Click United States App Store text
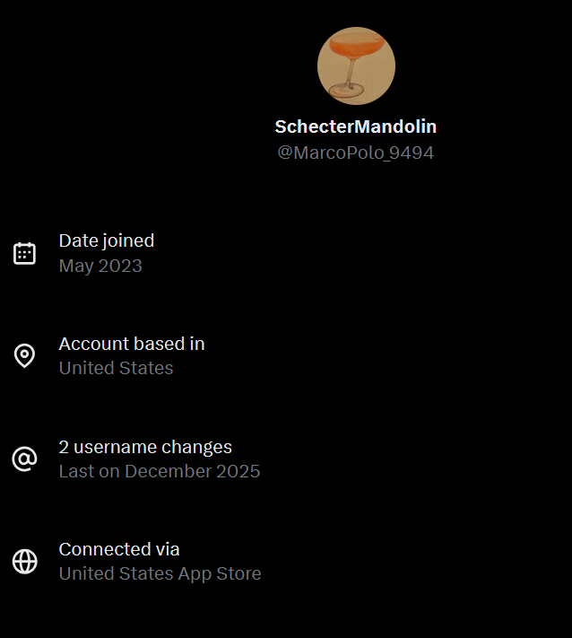Image resolution: width=572 pixels, height=638 pixels. point(160,573)
